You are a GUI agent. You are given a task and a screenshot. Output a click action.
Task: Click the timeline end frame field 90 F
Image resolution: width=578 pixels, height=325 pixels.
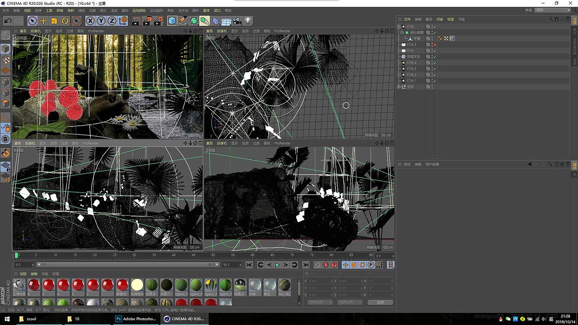pos(232,265)
